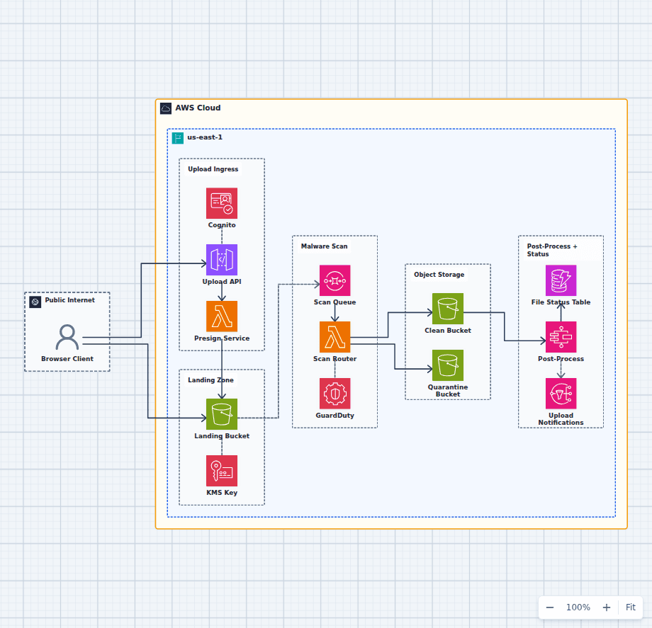Viewport: 652px width, 628px height.
Task: Click the Post-Process Step Functions icon
Action: click(x=561, y=337)
